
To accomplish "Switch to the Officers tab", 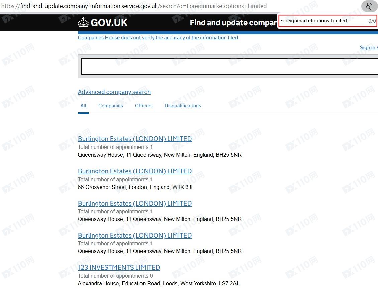I will tap(144, 106).
